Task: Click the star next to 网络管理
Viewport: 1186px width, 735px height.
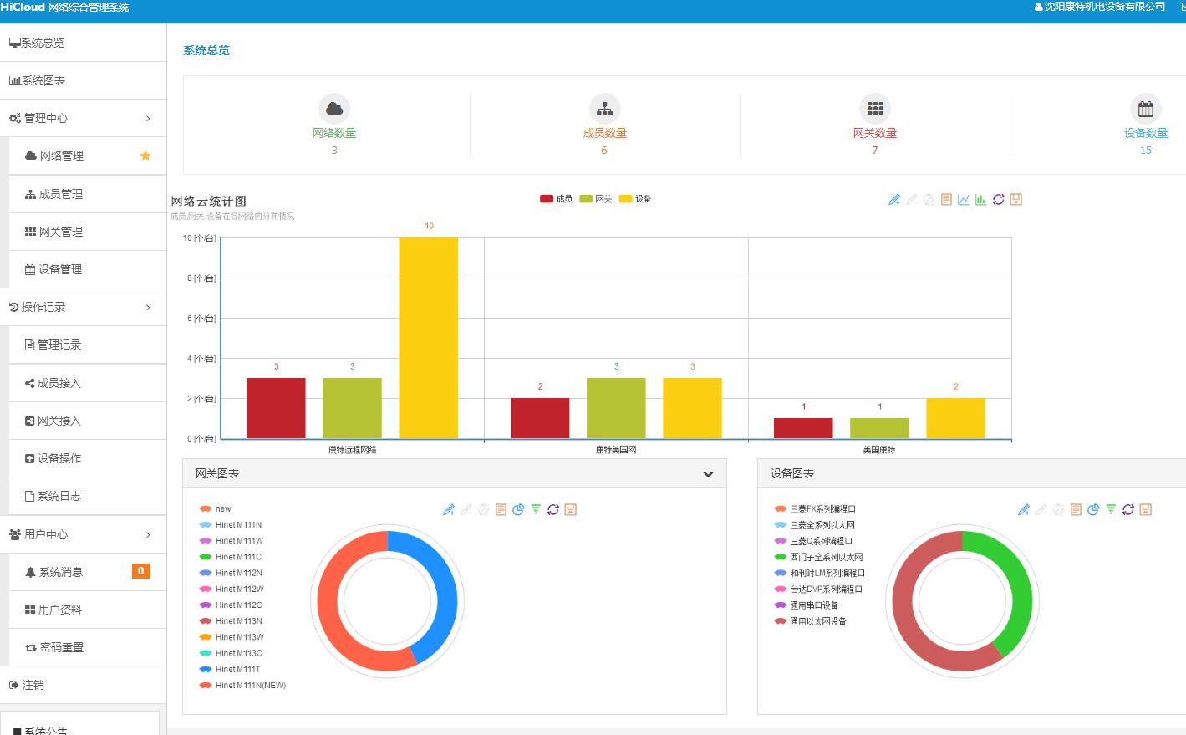Action: click(145, 156)
